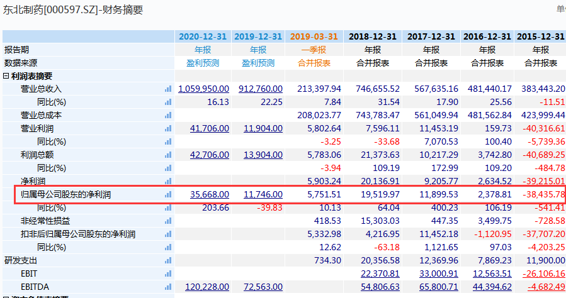Viewport: 566px width, 298px height.
Task: Click chart icon for 利润总额 row
Action: [x=168, y=155]
